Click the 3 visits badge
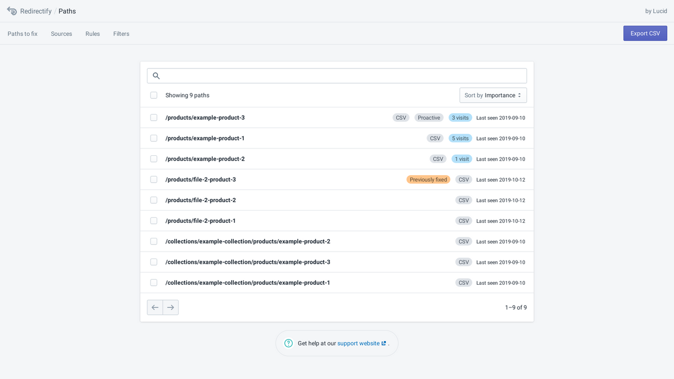This screenshot has width=674, height=379. [460, 117]
